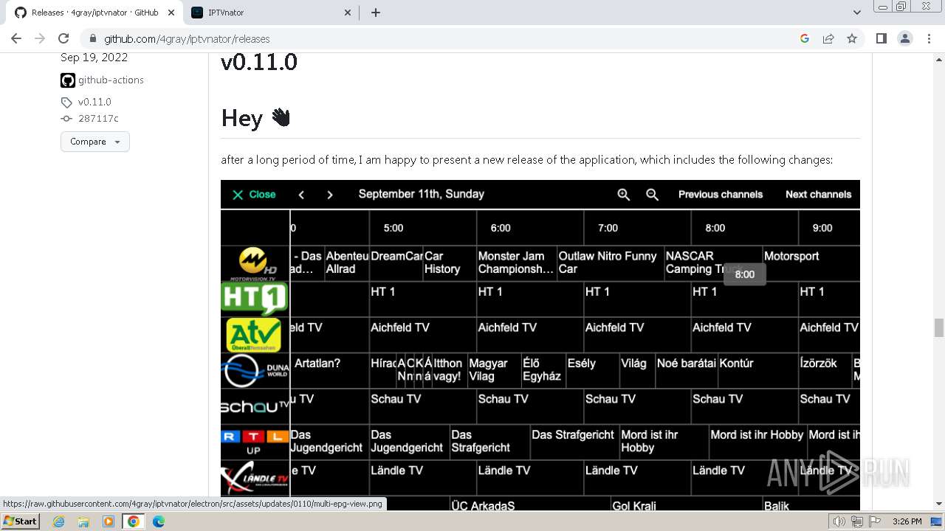Click the zoom in magnifier in EPG

click(624, 195)
